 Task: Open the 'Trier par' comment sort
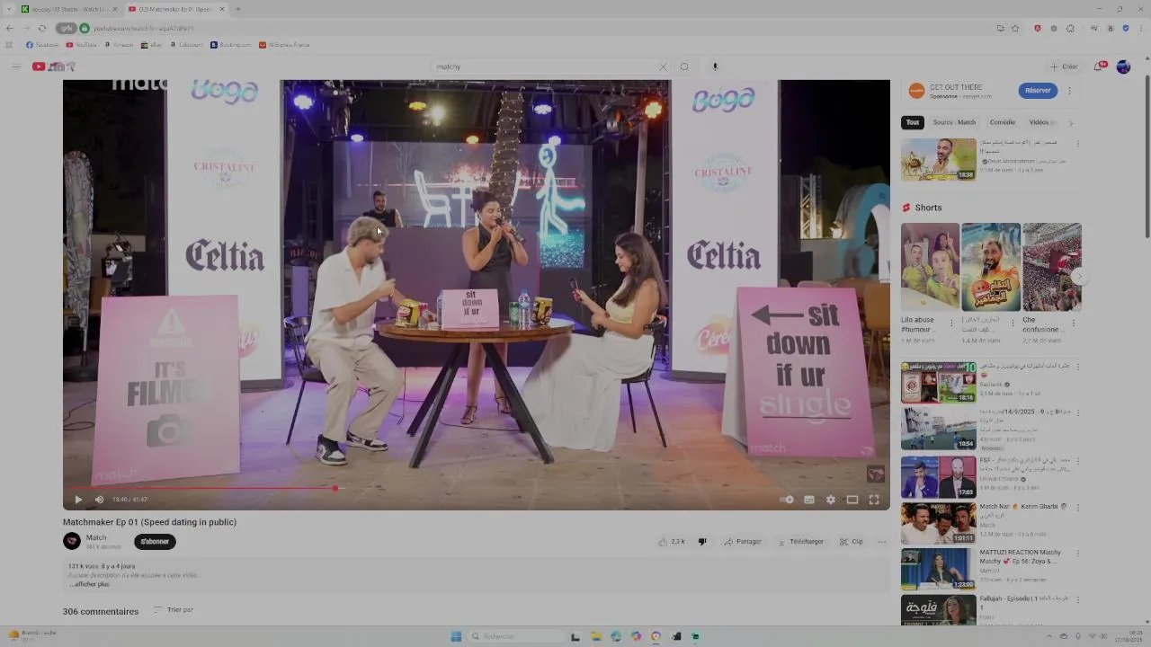pyautogui.click(x=174, y=610)
